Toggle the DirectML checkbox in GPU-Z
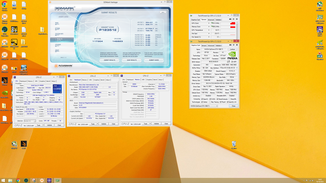Viewport: 326px width, 183px height. 230,99
